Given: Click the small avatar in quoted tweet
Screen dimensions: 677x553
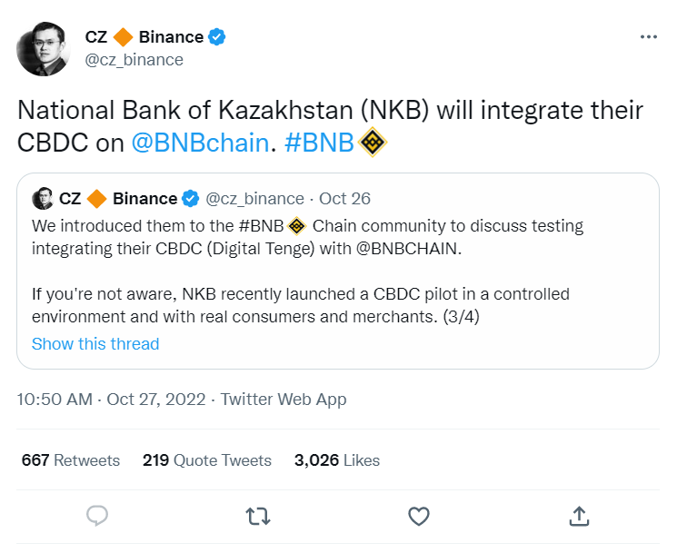Looking at the screenshot, I should click(x=42, y=198).
